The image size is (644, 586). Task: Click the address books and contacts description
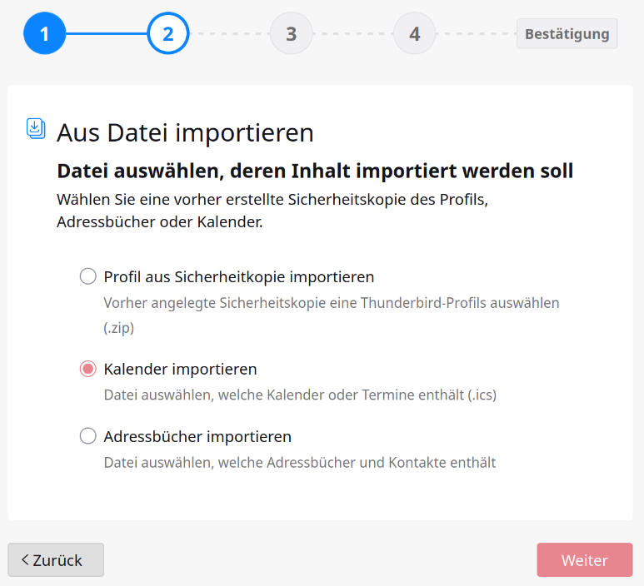(300, 463)
